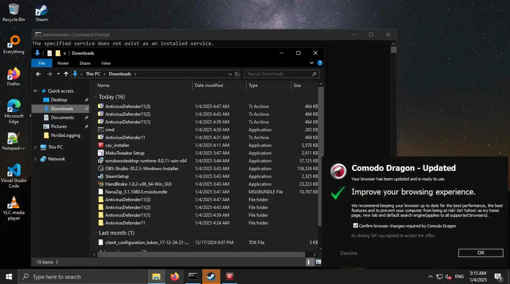Click the Command Prompt window scrollbar
Image resolution: width=510 pixels, height=284 pixels.
click(x=394, y=49)
